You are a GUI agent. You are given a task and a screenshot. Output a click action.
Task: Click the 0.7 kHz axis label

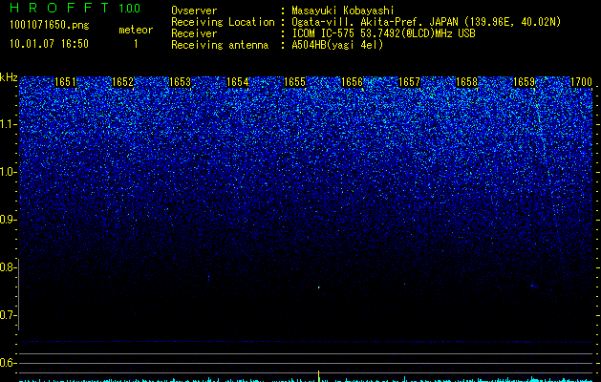8,315
